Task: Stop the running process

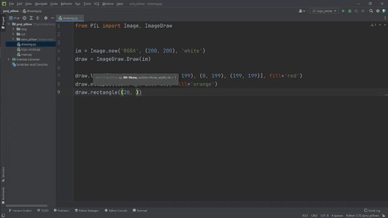Action: 363,11
